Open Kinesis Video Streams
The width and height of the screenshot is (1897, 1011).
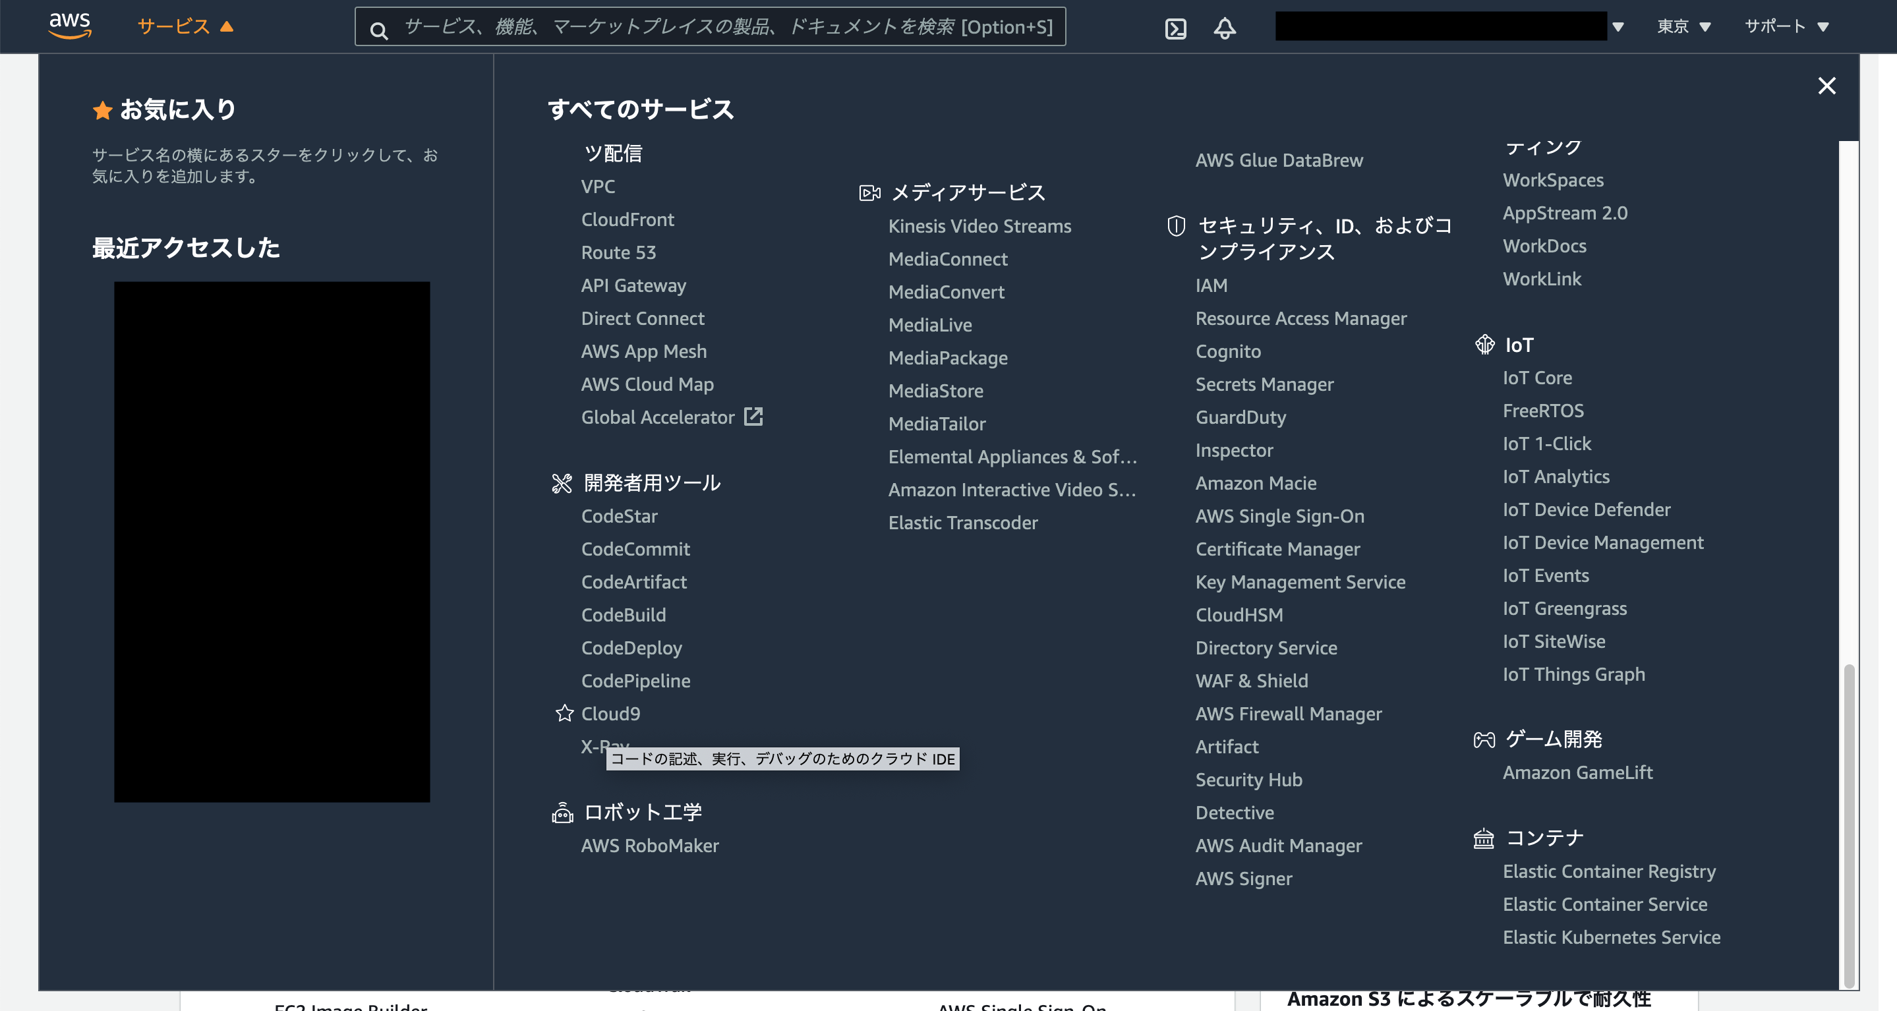(979, 226)
